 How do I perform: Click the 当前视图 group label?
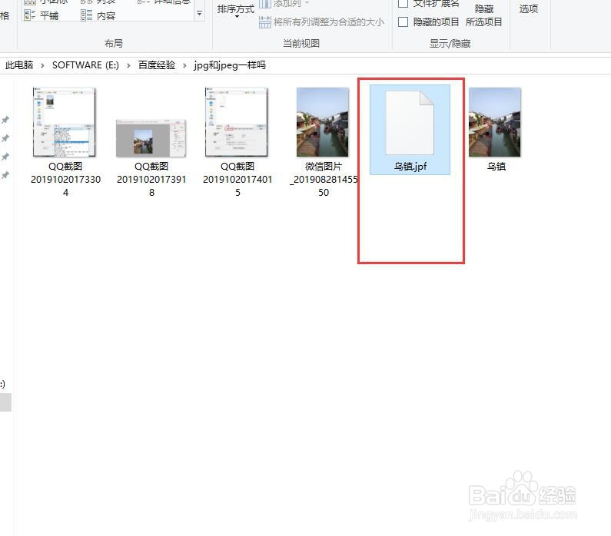tap(301, 43)
